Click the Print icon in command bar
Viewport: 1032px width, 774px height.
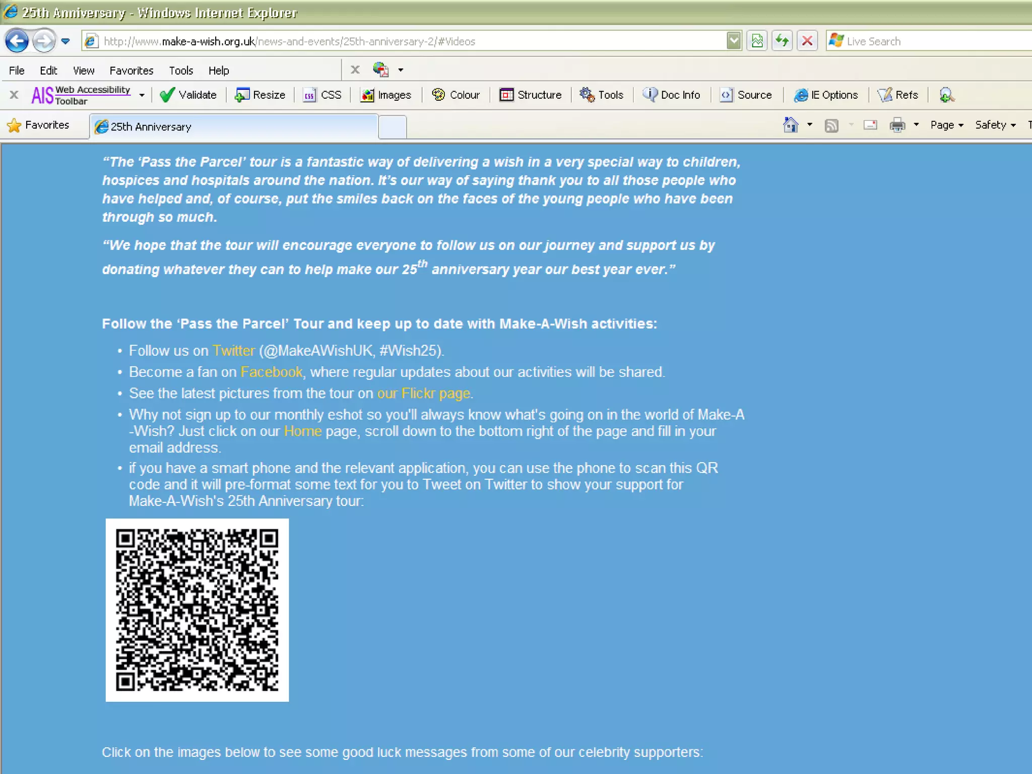(x=897, y=125)
